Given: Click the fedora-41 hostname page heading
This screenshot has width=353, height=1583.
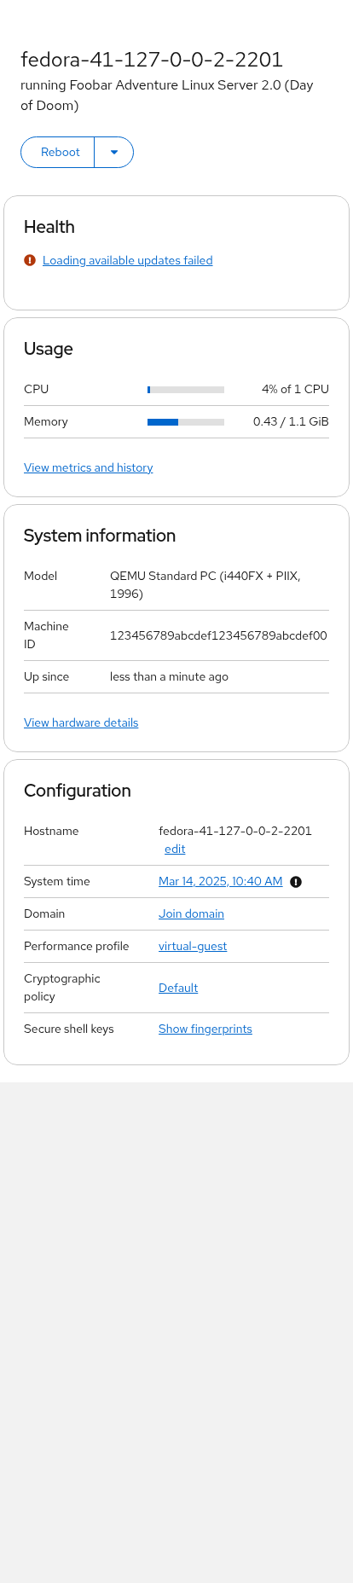Looking at the screenshot, I should [152, 59].
